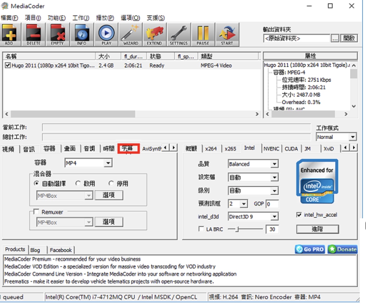Screen dimensions: 366x304
Task: Open the 混合器 MP4Box dropdown
Action: (x=65, y=196)
